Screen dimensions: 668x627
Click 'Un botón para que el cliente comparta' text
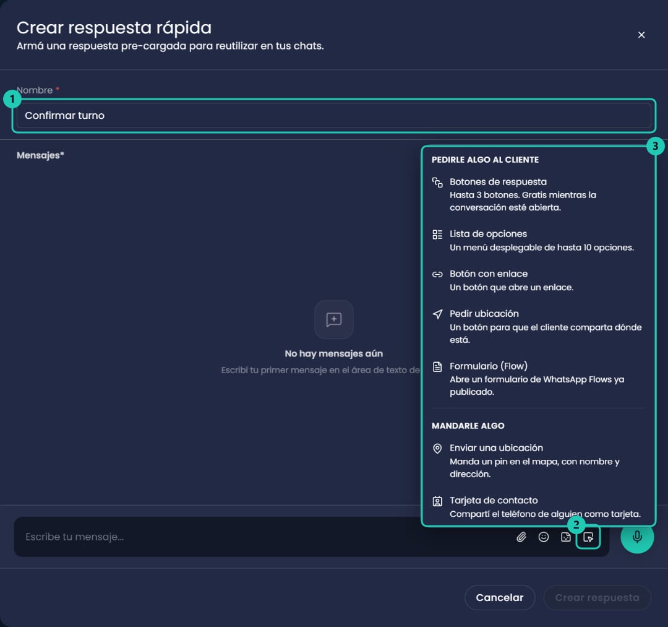click(x=546, y=334)
